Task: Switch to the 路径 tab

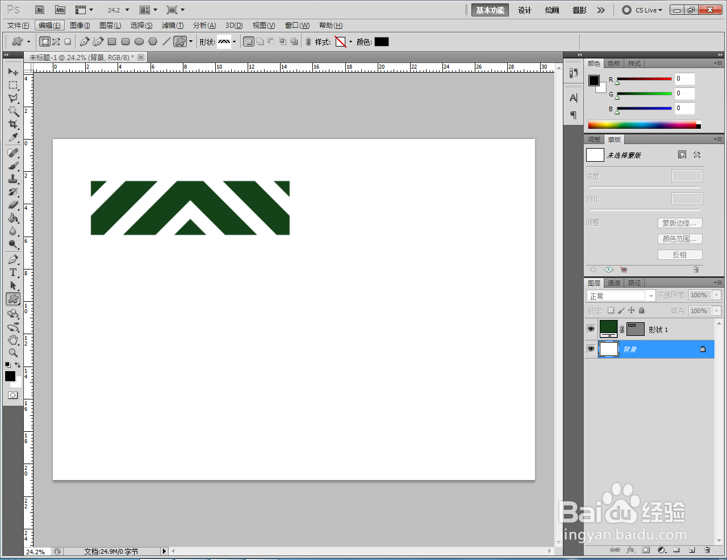Action: tap(634, 283)
